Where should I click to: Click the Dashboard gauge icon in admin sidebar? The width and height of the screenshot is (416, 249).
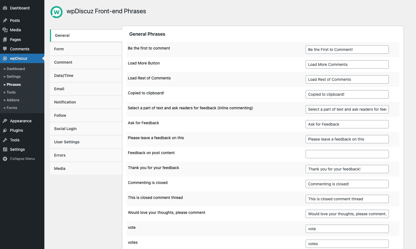click(5, 8)
